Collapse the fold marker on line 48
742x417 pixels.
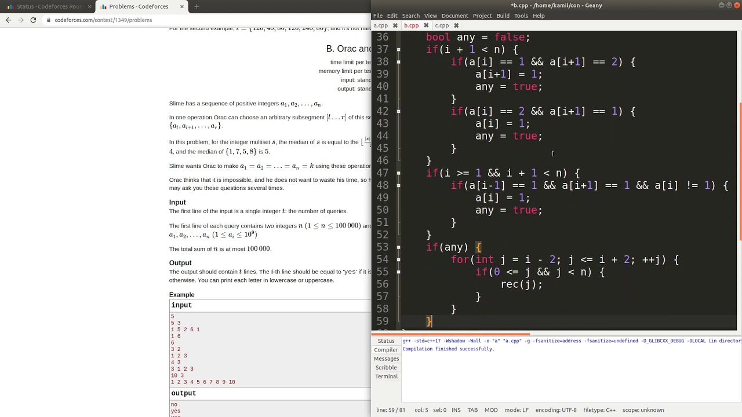(x=398, y=185)
